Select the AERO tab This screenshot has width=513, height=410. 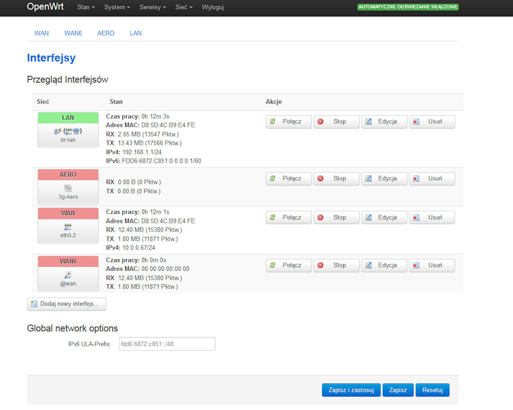click(x=106, y=33)
